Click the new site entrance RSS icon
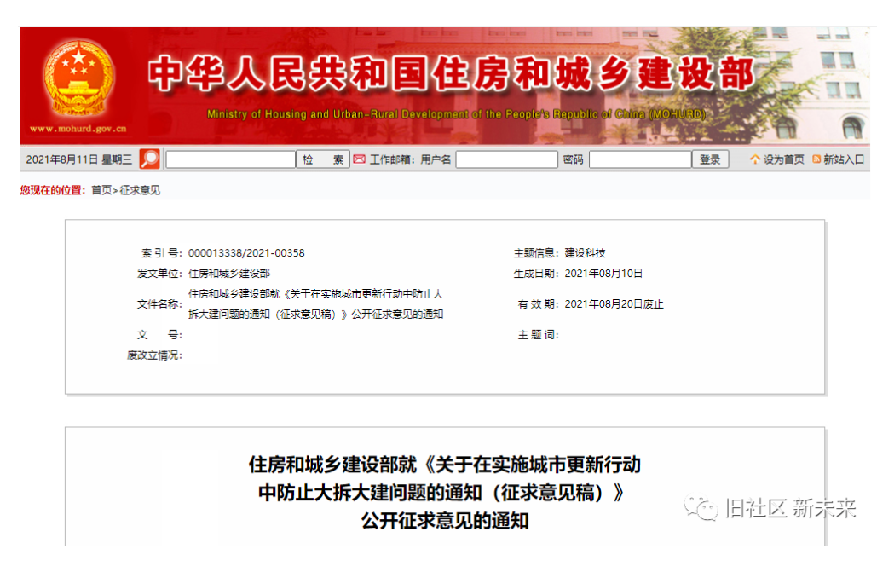Viewport: 877px width, 572px height. pos(816,159)
